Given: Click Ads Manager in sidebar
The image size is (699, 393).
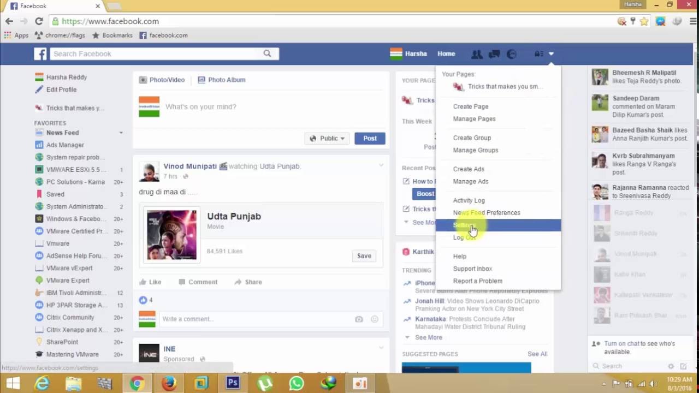Looking at the screenshot, I should pyautogui.click(x=65, y=145).
